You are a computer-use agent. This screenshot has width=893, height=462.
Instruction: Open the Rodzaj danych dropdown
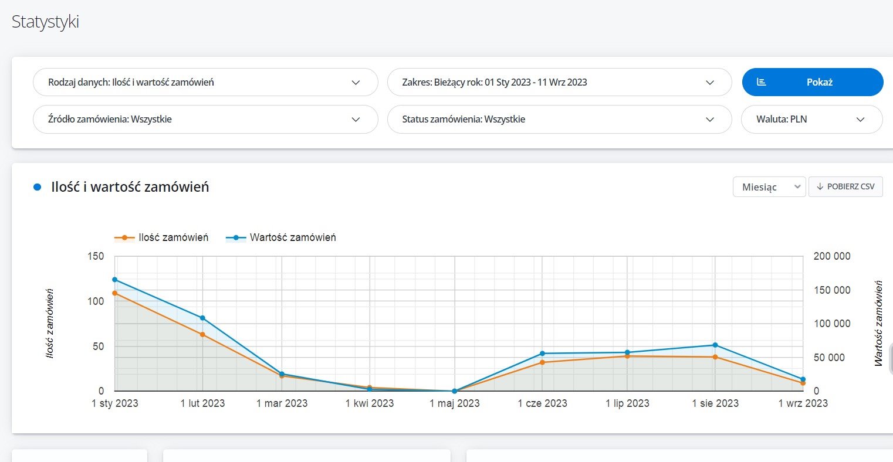pyautogui.click(x=205, y=82)
